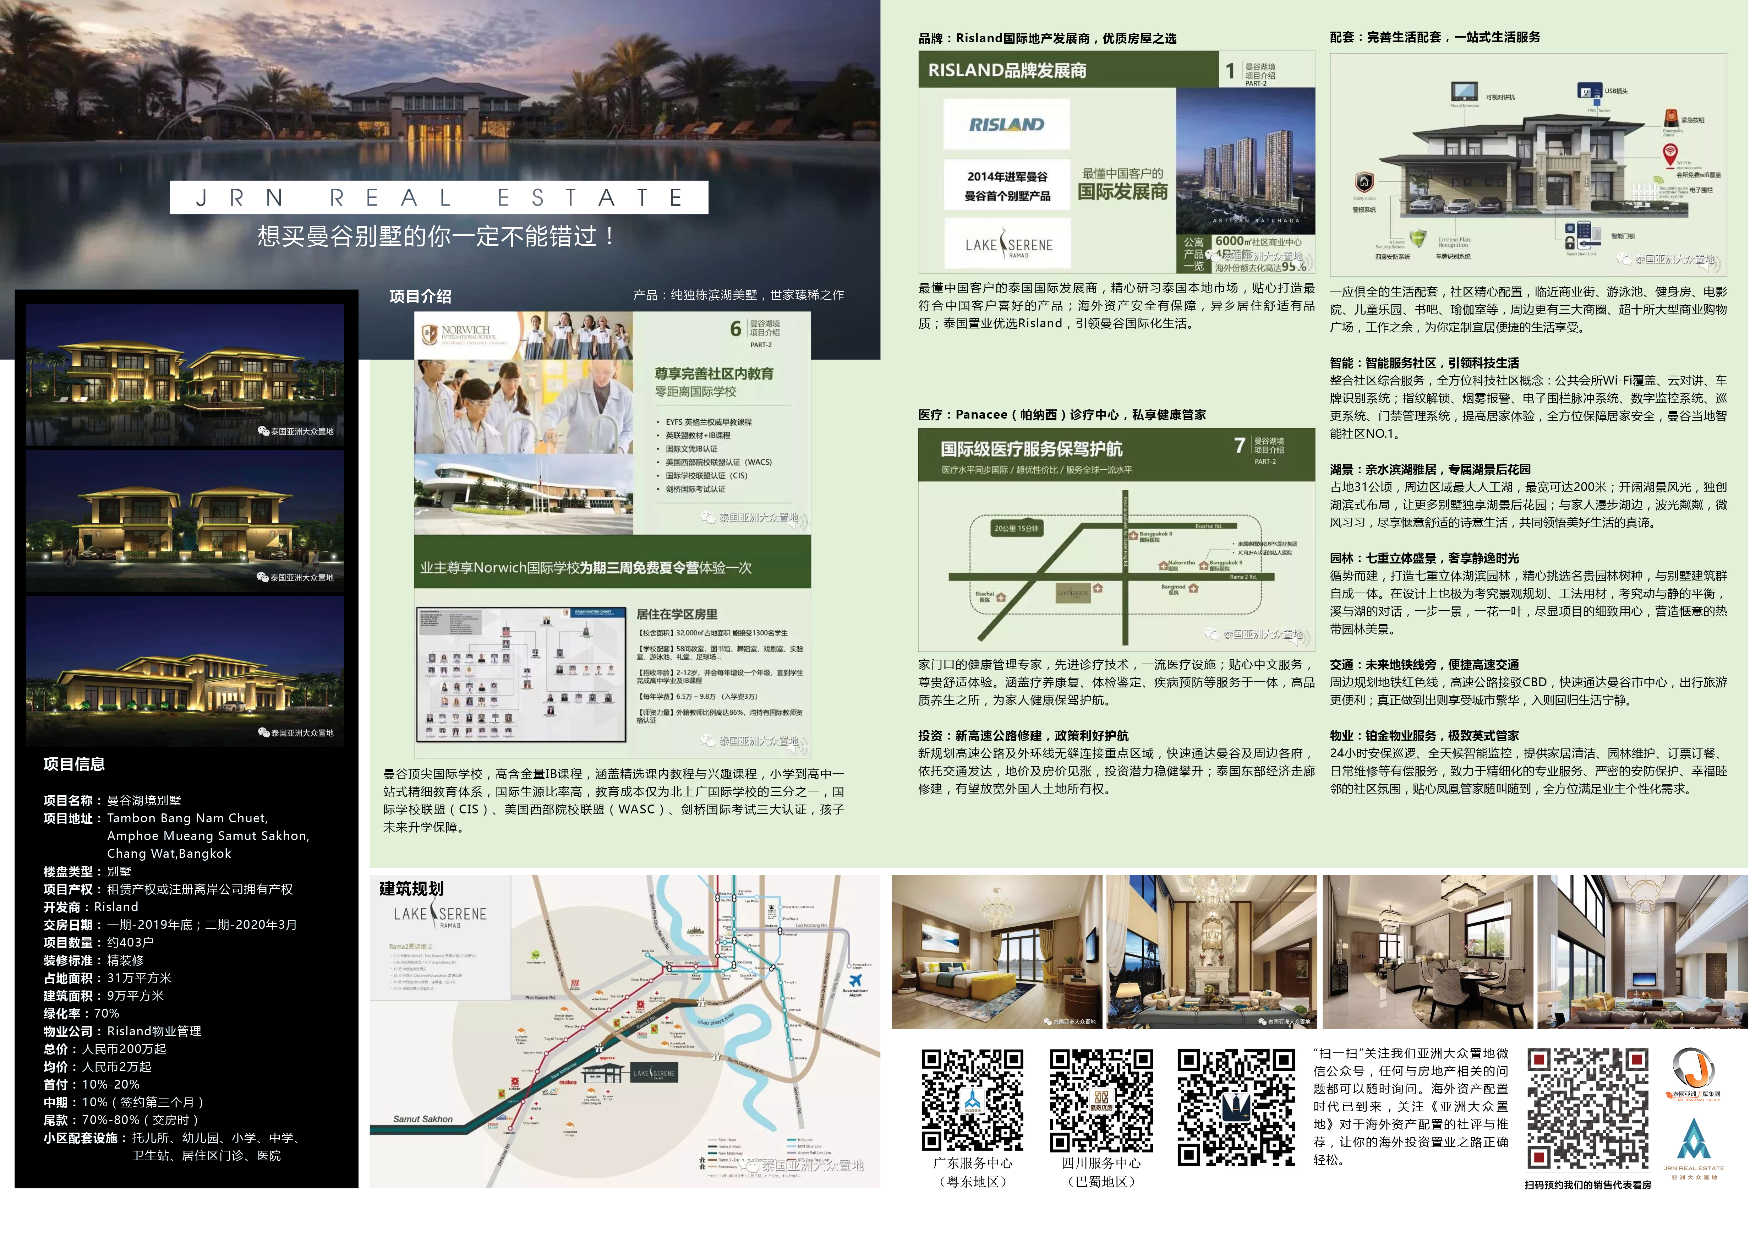This screenshot has height=1237, width=1761.
Task: Click the Nakorntho hospital marker
Action: (1164, 566)
